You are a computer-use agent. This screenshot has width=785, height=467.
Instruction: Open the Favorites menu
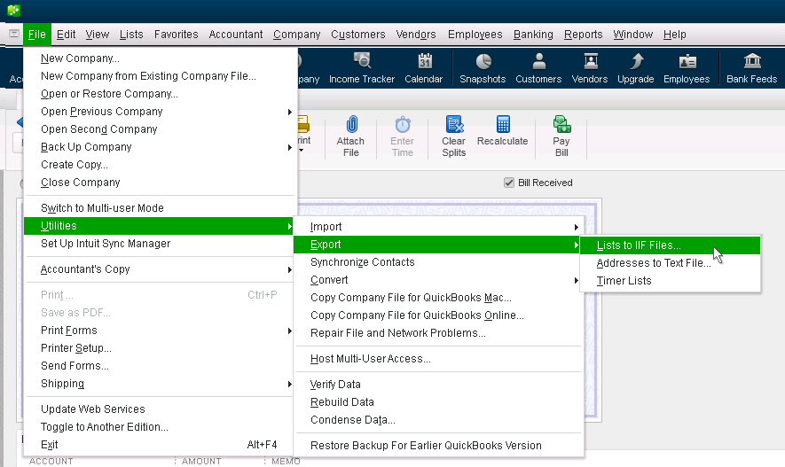point(177,35)
